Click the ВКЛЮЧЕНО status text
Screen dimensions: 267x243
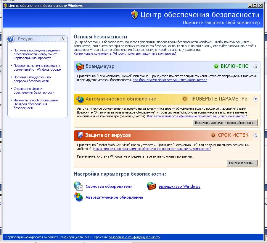click(235, 66)
